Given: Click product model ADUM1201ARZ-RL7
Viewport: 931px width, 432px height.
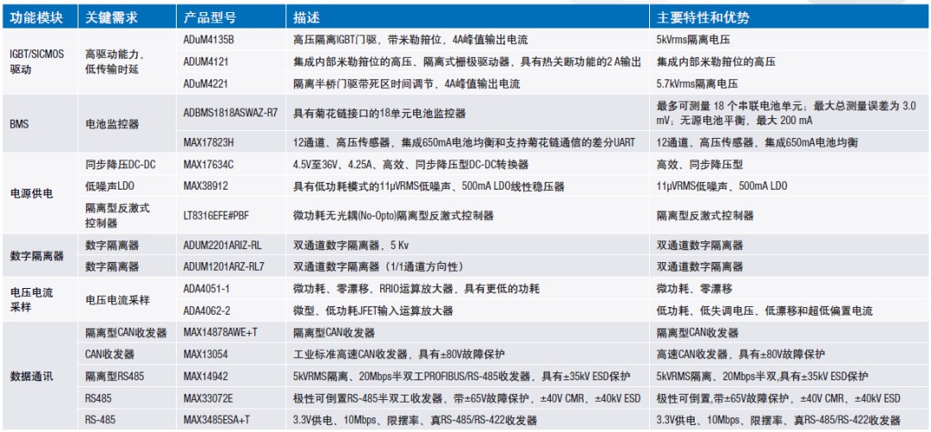Looking at the screenshot, I should tap(224, 267).
